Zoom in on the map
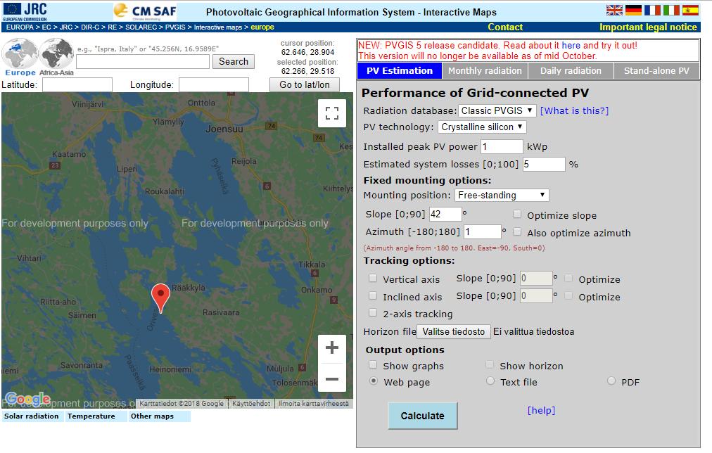This screenshot has width=712, height=453. tap(332, 348)
